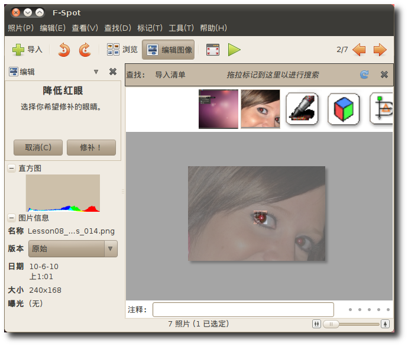Image resolution: width=408 pixels, height=346 pixels.
Task: Click the red eye in the main photo
Action: 261,218
